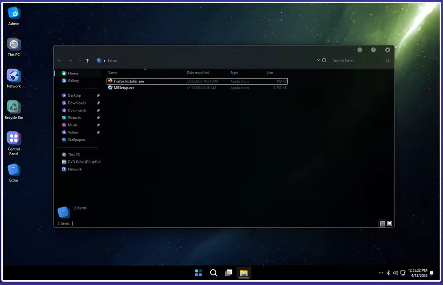Sort files by Date modified column

[x=198, y=72]
